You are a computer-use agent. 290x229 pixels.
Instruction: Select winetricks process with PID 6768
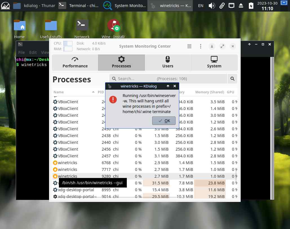[x=145, y=163]
